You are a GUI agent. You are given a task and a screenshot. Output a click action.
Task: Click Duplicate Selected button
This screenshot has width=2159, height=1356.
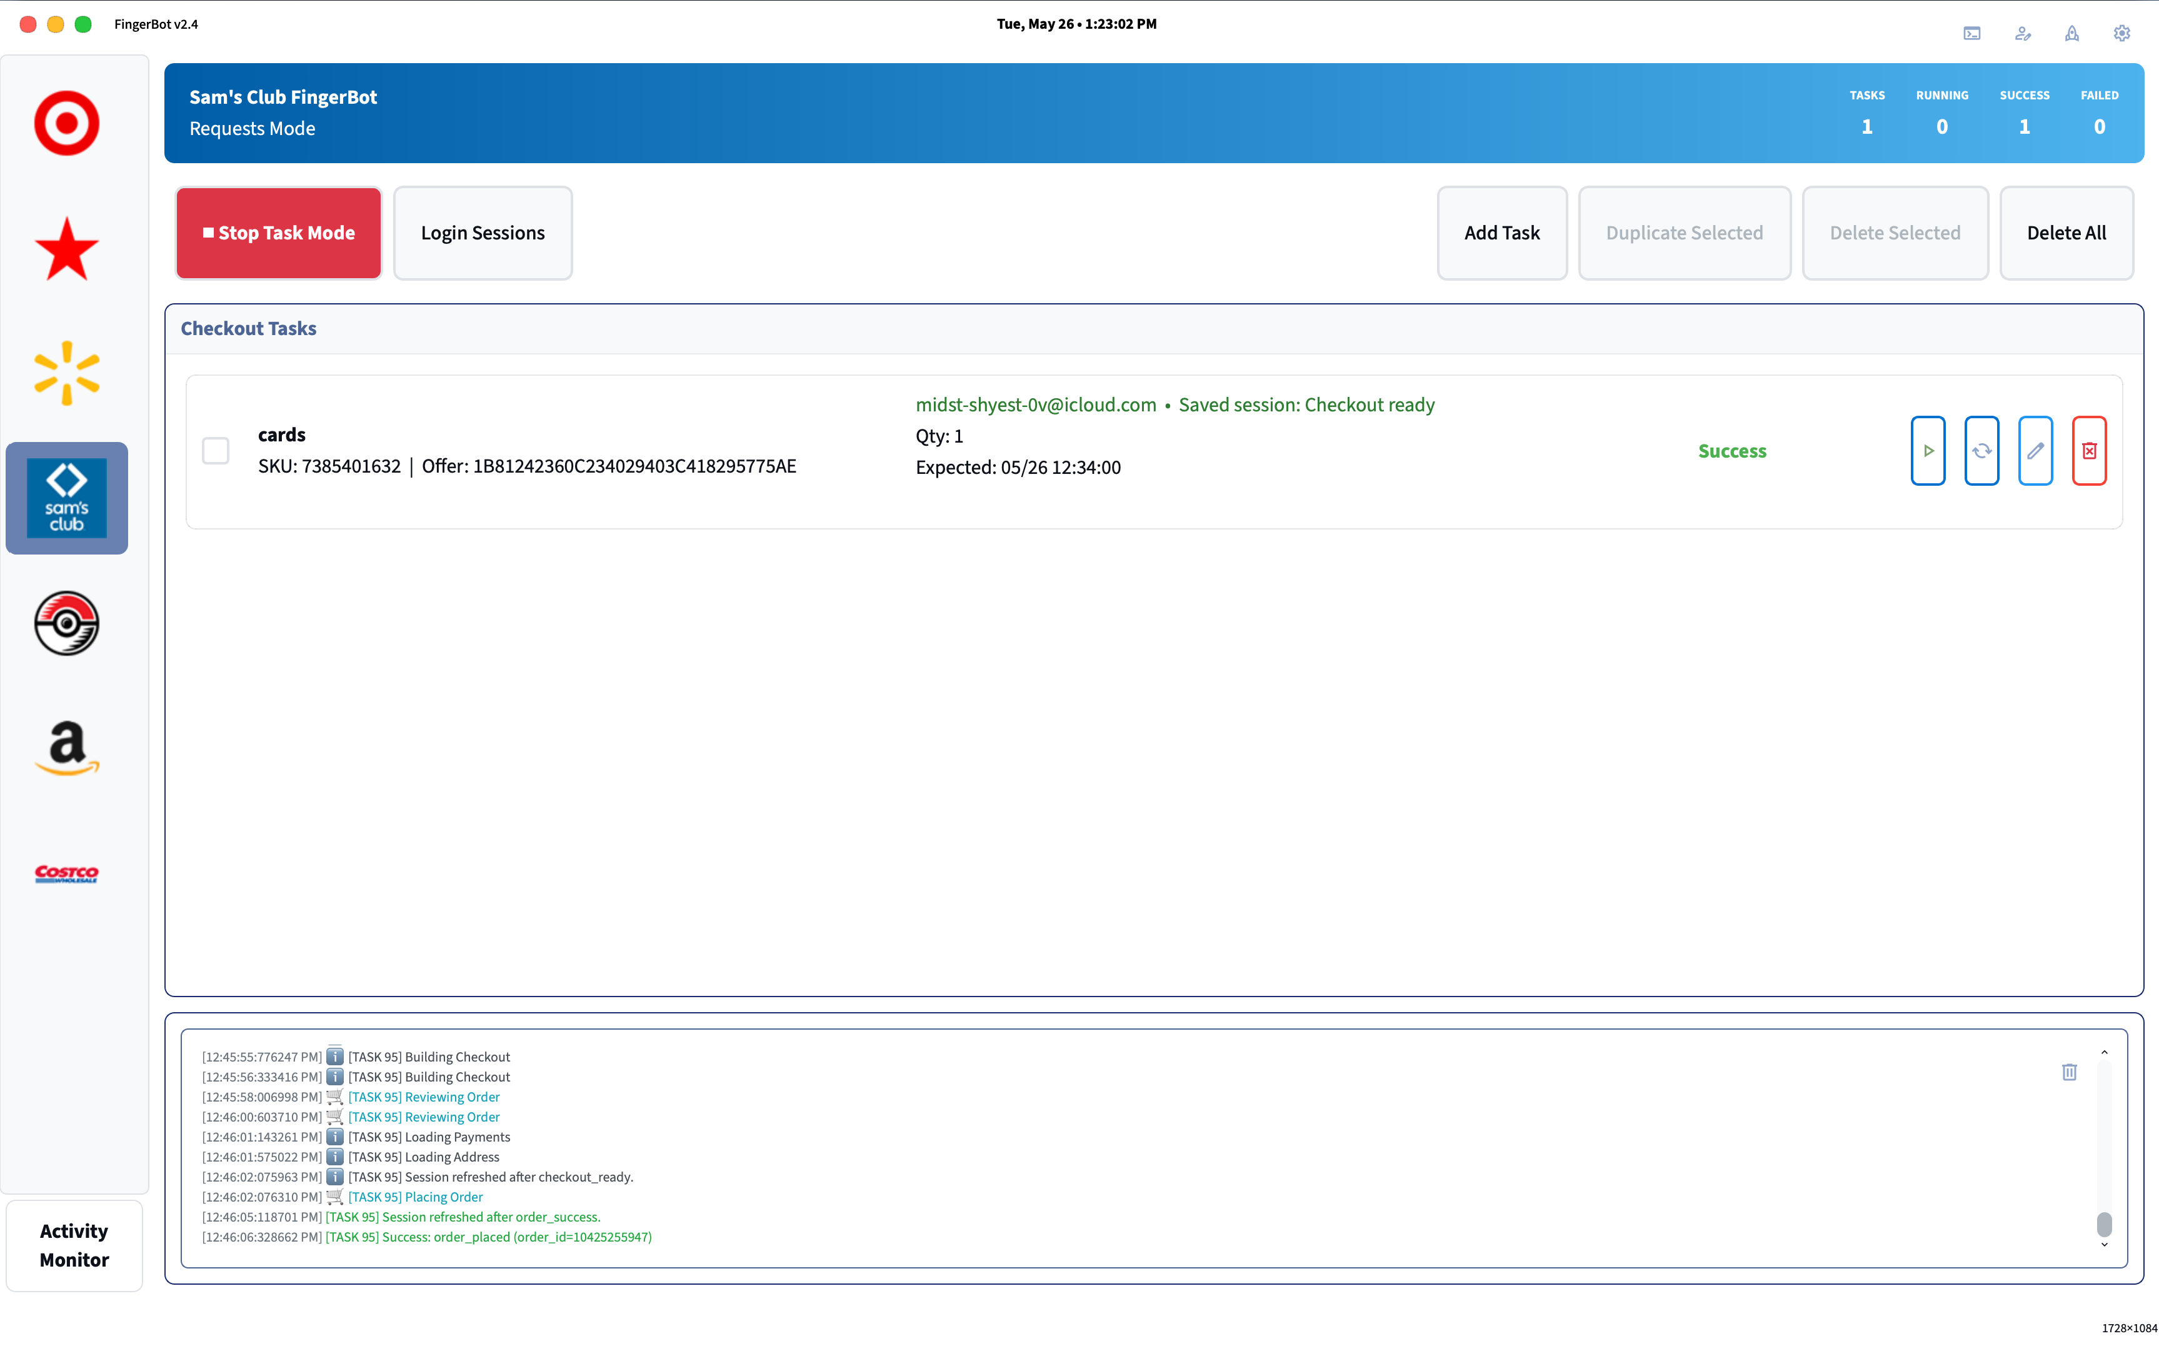pos(1684,233)
